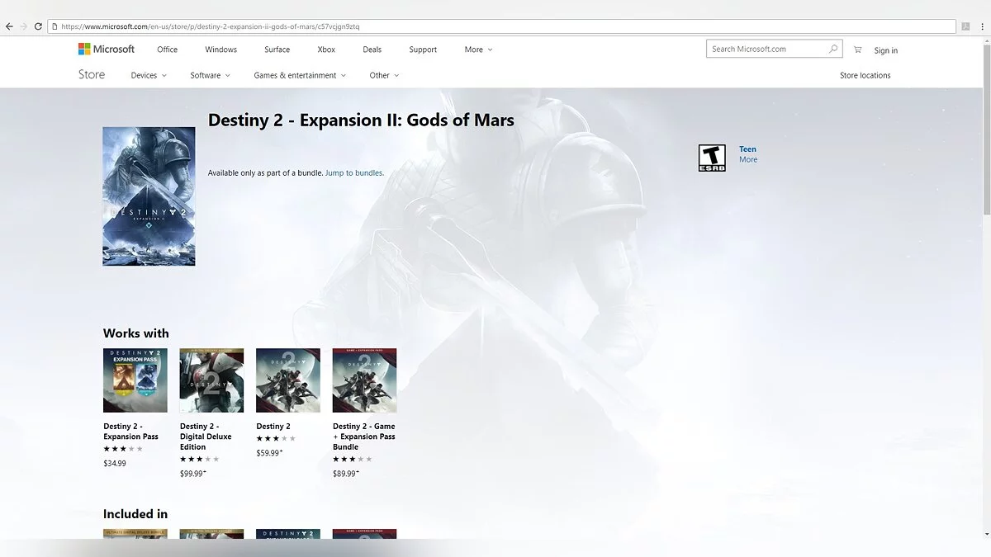Open the Store locations link

click(x=865, y=75)
